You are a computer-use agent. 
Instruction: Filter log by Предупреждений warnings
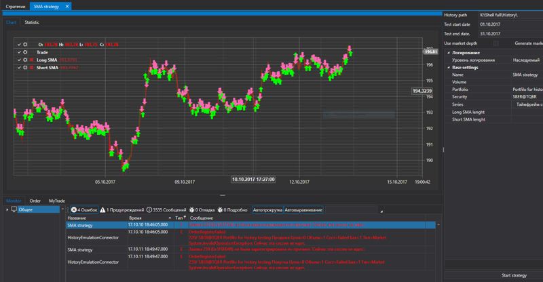tap(121, 210)
